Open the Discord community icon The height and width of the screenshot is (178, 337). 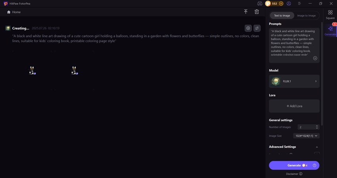pos(260,4)
